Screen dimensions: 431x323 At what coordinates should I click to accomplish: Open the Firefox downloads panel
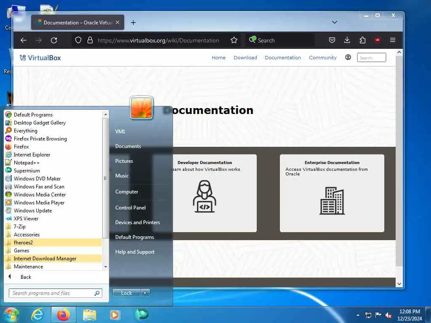point(347,40)
